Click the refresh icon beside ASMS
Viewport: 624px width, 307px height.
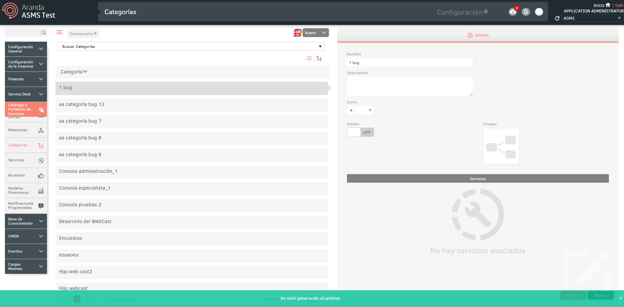[x=557, y=18]
